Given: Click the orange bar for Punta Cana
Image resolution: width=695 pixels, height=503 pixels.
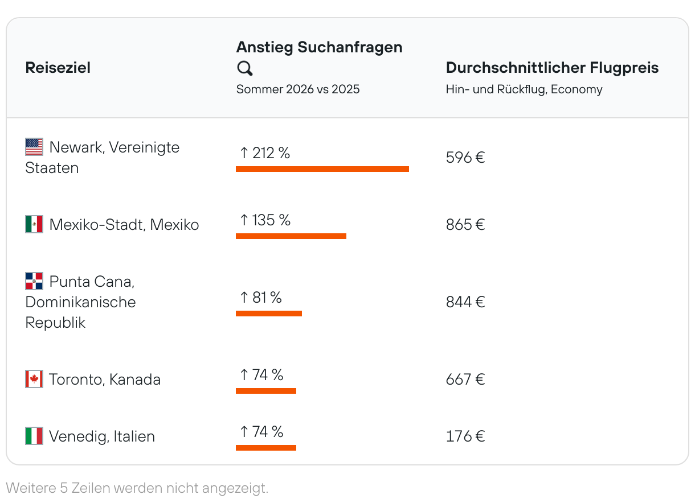Looking at the screenshot, I should click(268, 314).
